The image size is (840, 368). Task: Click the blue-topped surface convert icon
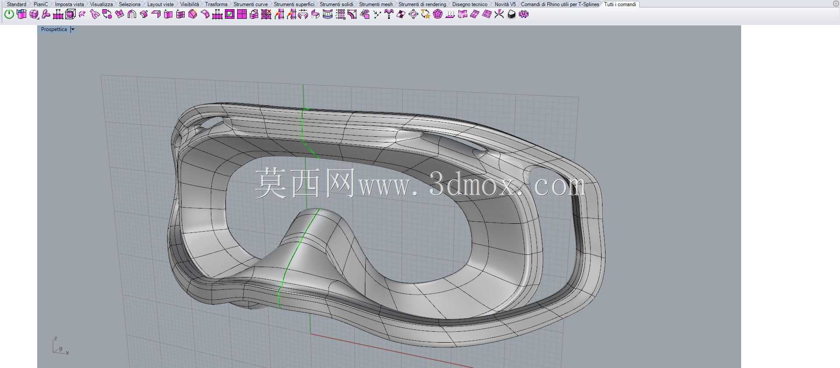[x=21, y=14]
